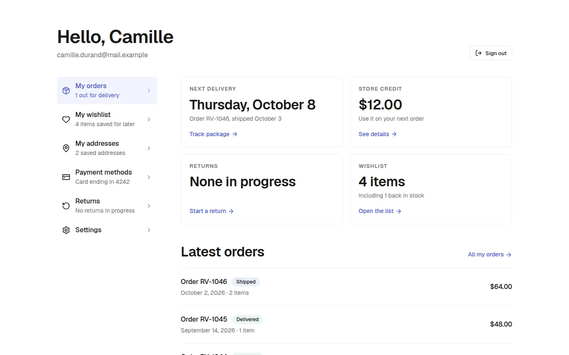Image resolution: width=569 pixels, height=355 pixels.
Task: Open See details for store credit
Action: tap(377, 134)
